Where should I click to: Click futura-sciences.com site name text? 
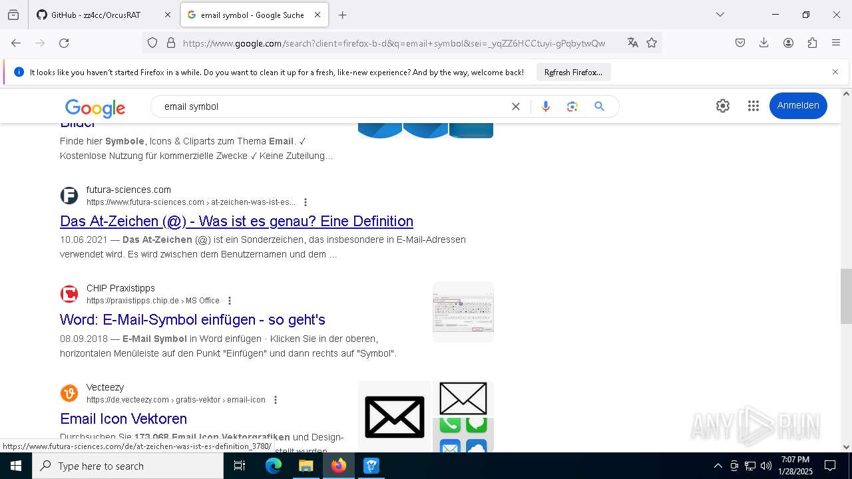pos(128,190)
